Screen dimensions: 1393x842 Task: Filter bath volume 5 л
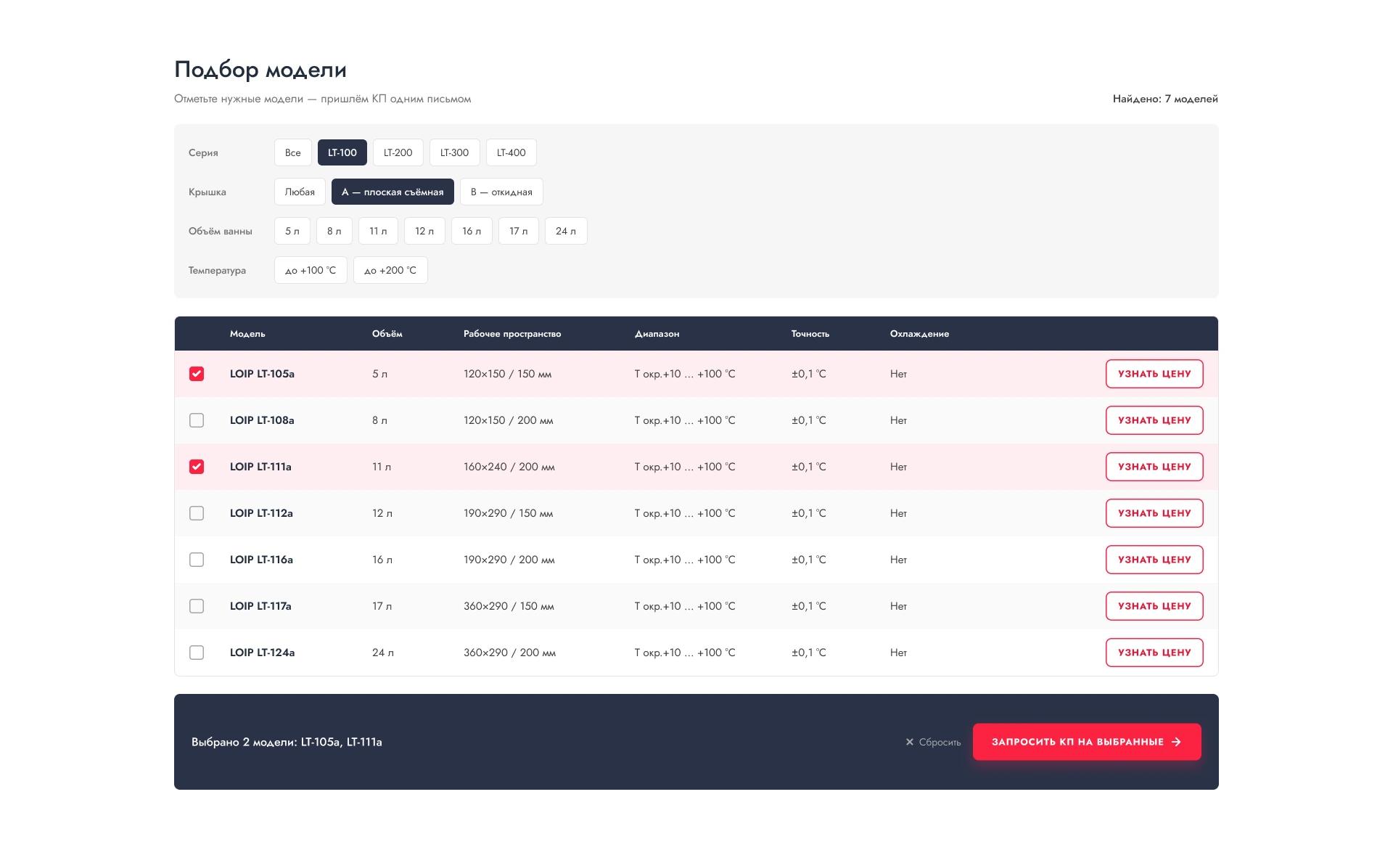[292, 231]
